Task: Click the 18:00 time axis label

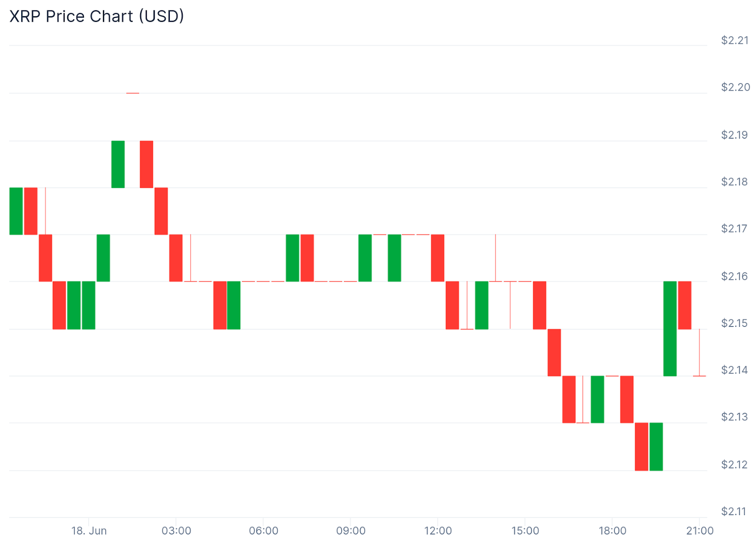Action: pyautogui.click(x=612, y=531)
